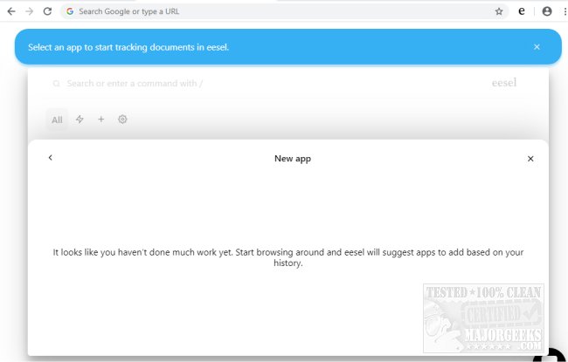Go back from the New app panel
This screenshot has width=568, height=362.
pos(51,157)
